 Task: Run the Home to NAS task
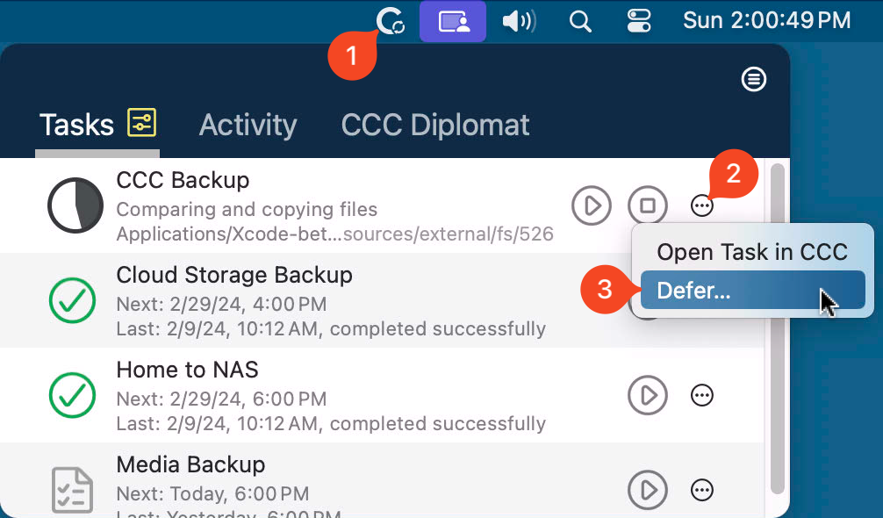point(648,395)
